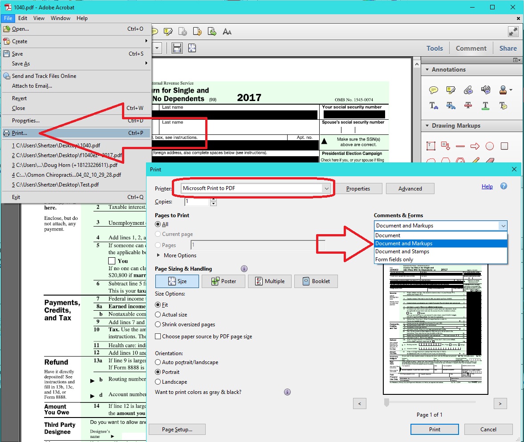Open the Edit menu

click(23, 18)
